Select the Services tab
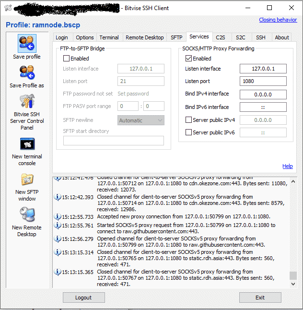Screen dimensions: 303x310 coord(199,37)
